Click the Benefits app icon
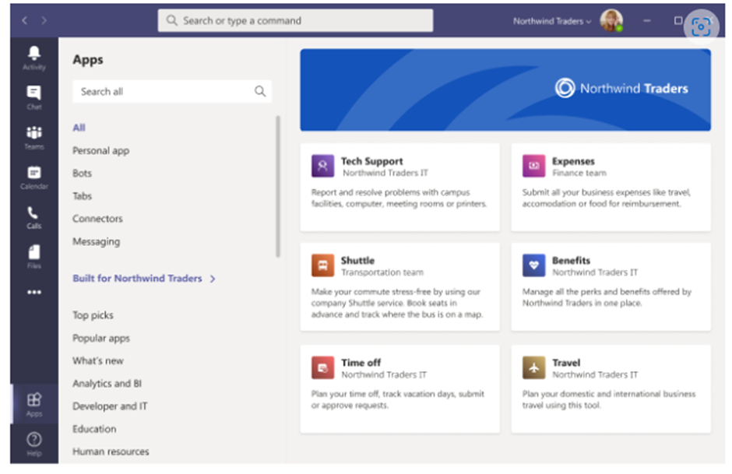The image size is (732, 474). point(533,265)
